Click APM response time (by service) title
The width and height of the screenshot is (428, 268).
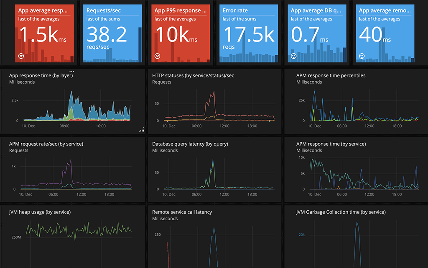tap(331, 144)
